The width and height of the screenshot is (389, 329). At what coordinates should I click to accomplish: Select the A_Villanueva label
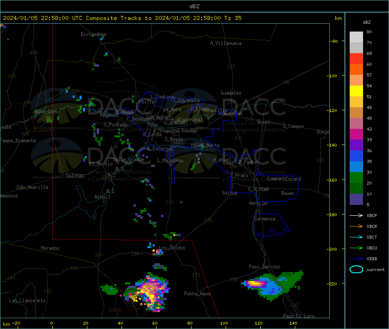point(226,43)
